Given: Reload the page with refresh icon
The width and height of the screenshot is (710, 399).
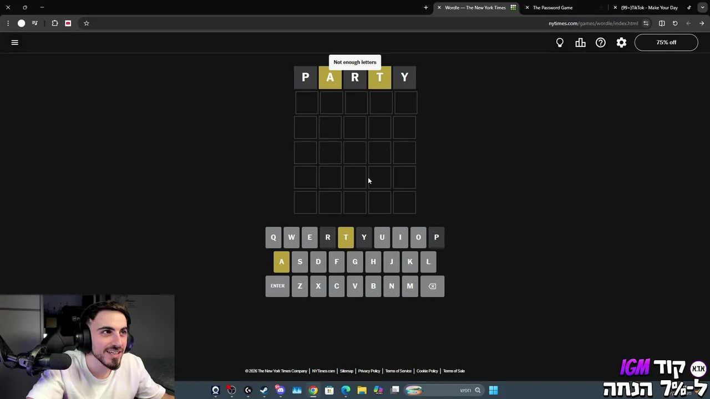Looking at the screenshot, I should point(675,23).
